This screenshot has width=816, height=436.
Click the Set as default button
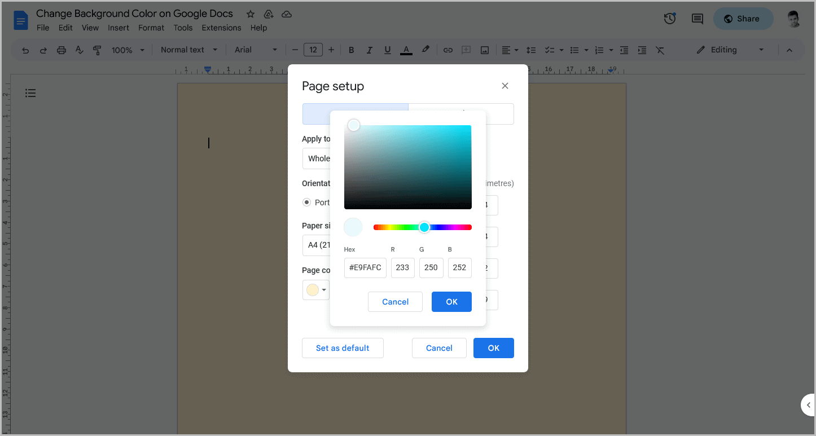point(343,348)
